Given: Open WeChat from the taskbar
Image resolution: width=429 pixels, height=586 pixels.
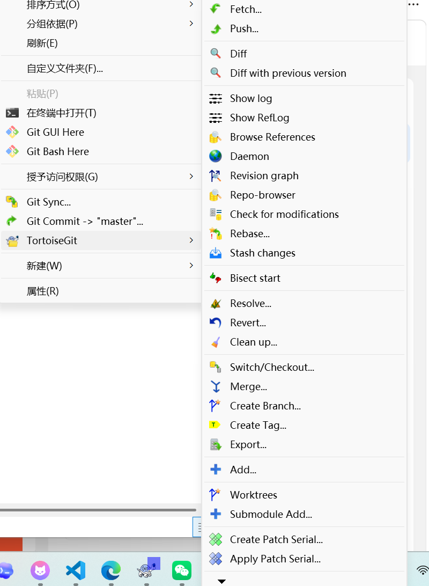Looking at the screenshot, I should (x=182, y=570).
